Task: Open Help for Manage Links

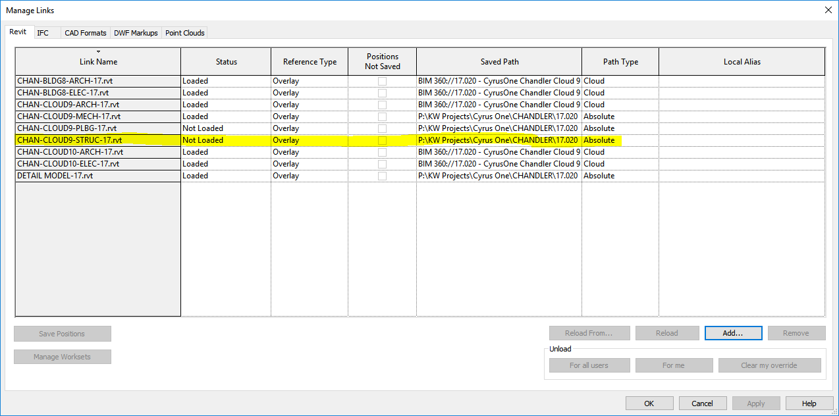Action: tap(809, 403)
